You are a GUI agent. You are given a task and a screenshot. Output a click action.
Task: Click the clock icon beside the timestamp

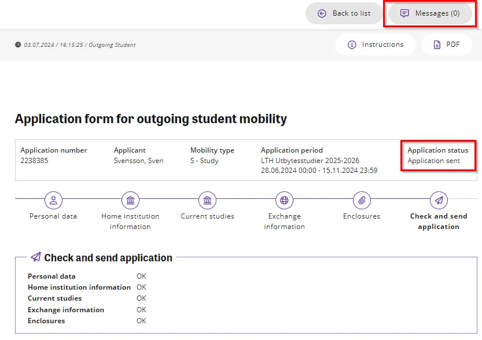click(18, 45)
